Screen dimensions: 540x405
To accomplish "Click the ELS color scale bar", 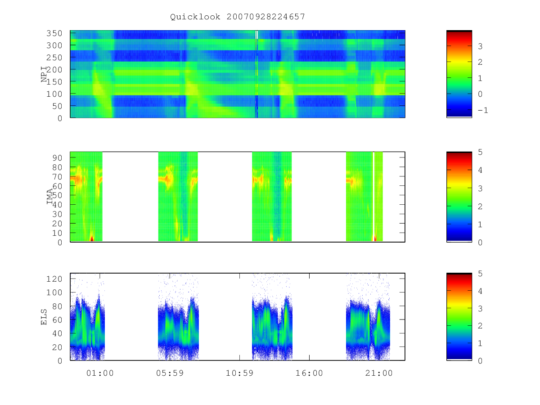I will coord(459,316).
